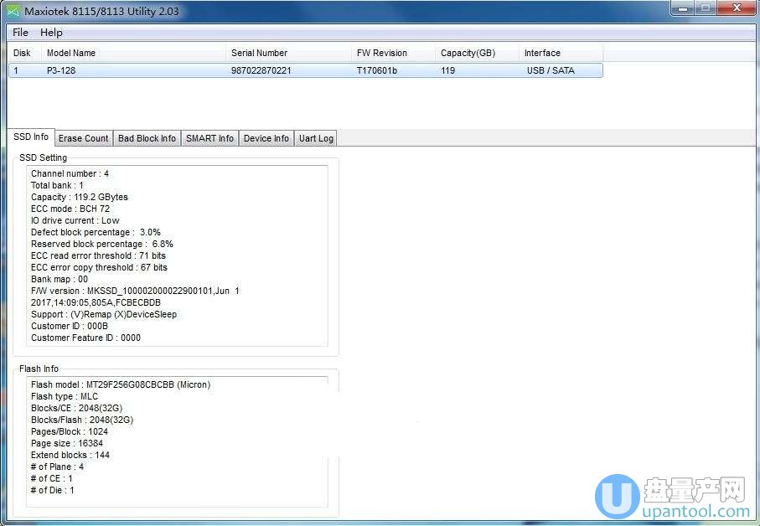The height and width of the screenshot is (526, 760).
Task: Close the Maxiotek Utility window
Action: point(736,8)
